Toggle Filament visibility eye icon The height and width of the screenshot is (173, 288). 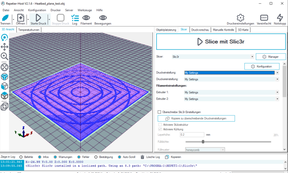coord(86,18)
